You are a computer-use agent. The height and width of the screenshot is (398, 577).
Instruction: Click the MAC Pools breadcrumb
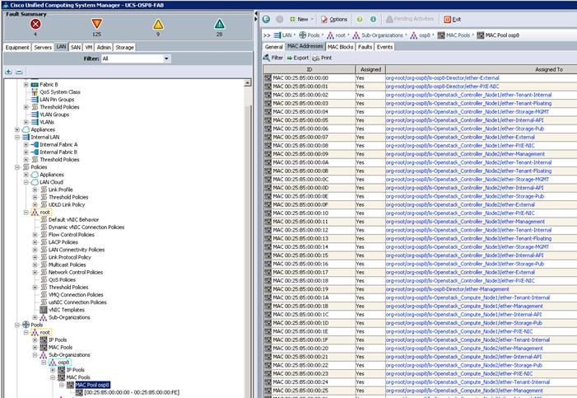pyautogui.click(x=454, y=35)
